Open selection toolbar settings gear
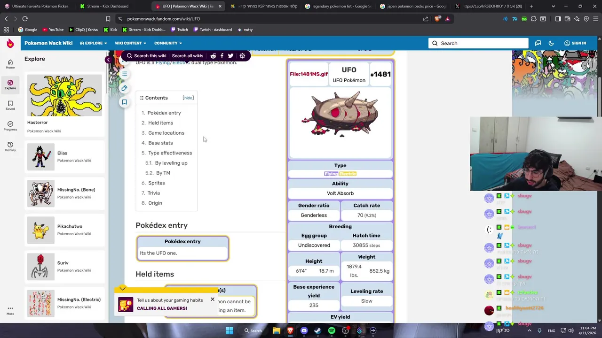The image size is (602, 338). (242, 56)
